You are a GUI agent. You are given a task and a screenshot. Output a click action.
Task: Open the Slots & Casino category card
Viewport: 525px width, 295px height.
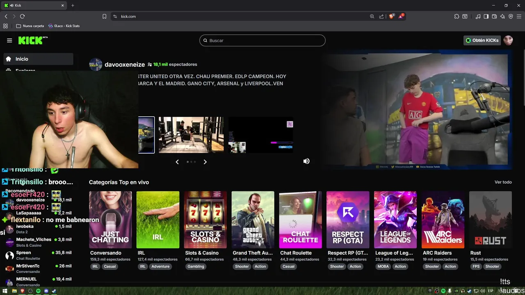(205, 220)
